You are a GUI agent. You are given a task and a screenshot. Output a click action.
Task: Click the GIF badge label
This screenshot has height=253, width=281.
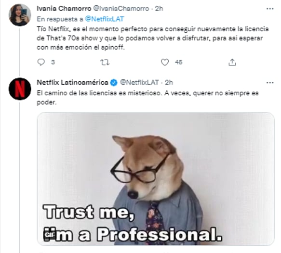(50, 235)
